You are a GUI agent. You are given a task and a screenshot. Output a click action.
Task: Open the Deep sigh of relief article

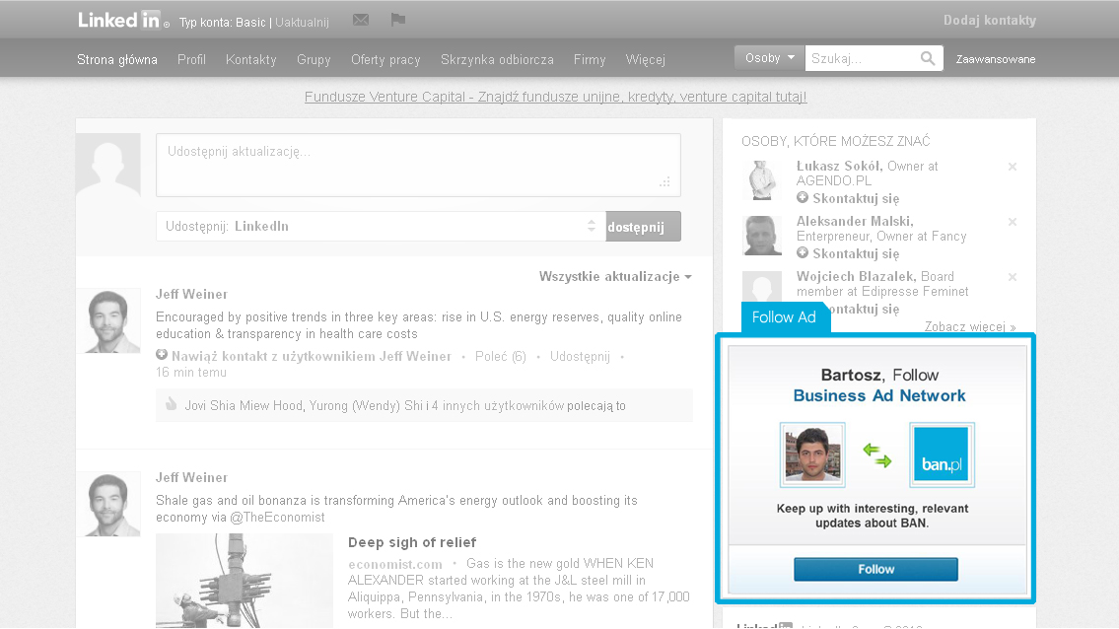pos(412,542)
